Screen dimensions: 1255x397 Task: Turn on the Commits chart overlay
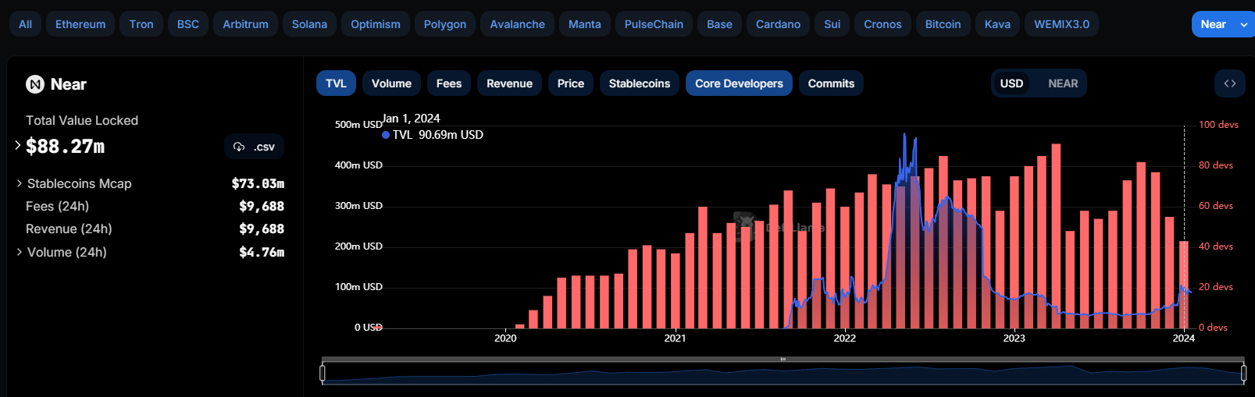(830, 83)
